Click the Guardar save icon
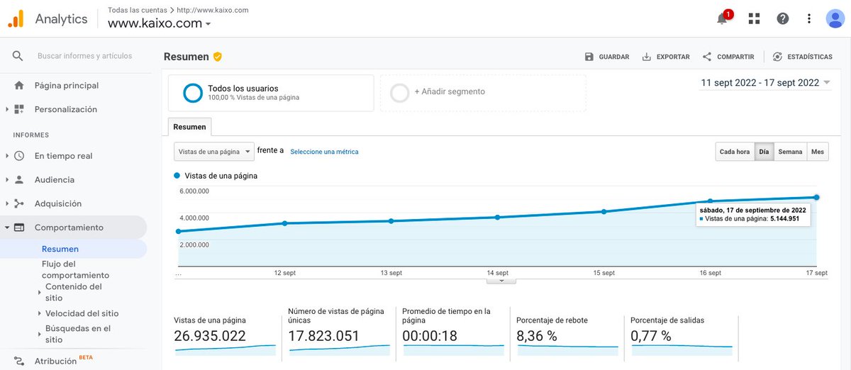Viewport: 851px width, 370px height. (589, 57)
